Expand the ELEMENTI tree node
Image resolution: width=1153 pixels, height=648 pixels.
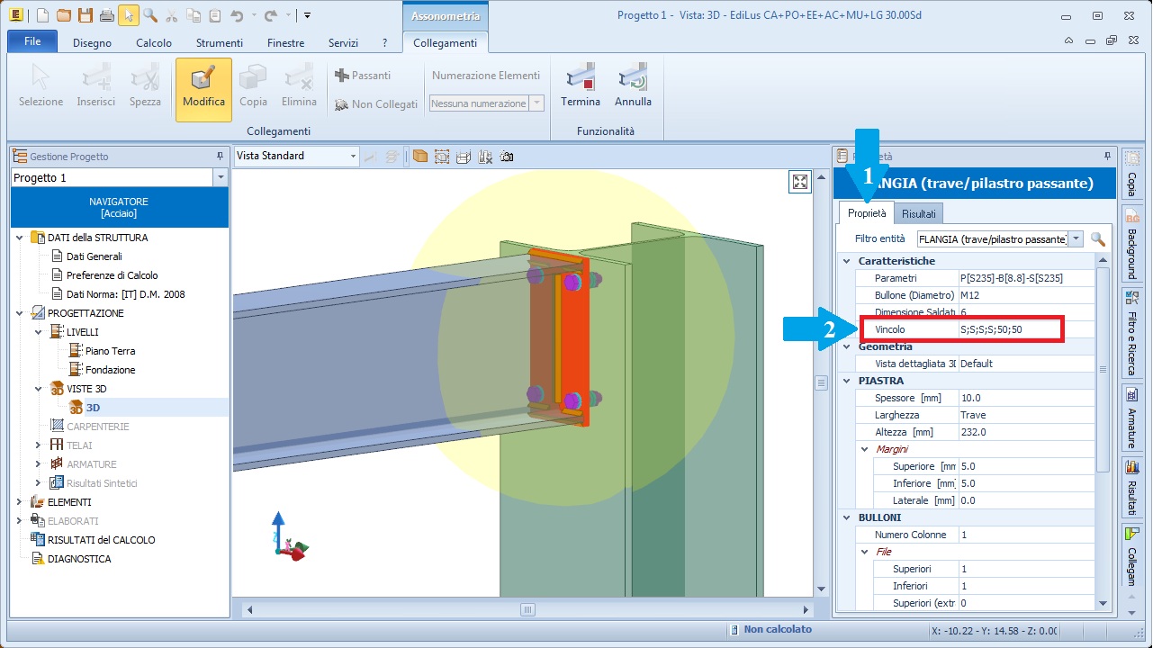pyautogui.click(x=19, y=502)
